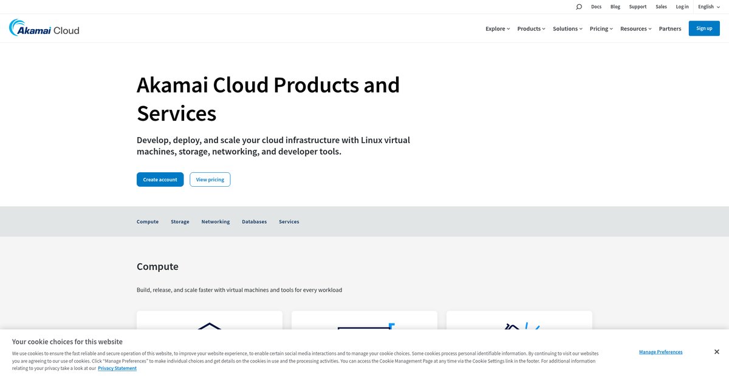This screenshot has width=729, height=376.
Task: Expand the Solutions menu
Action: coord(567,29)
